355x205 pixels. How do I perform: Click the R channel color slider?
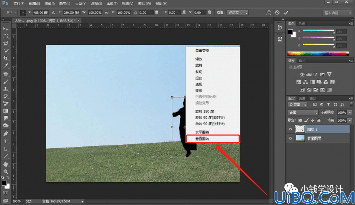pyautogui.click(x=318, y=31)
